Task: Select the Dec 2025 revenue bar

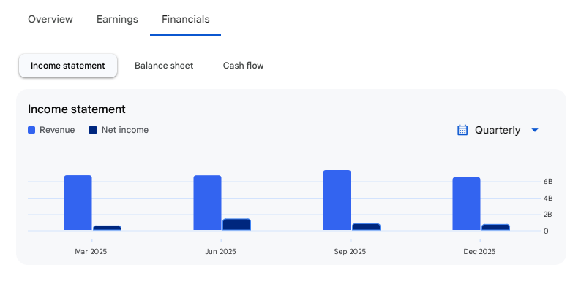Action: (x=467, y=204)
